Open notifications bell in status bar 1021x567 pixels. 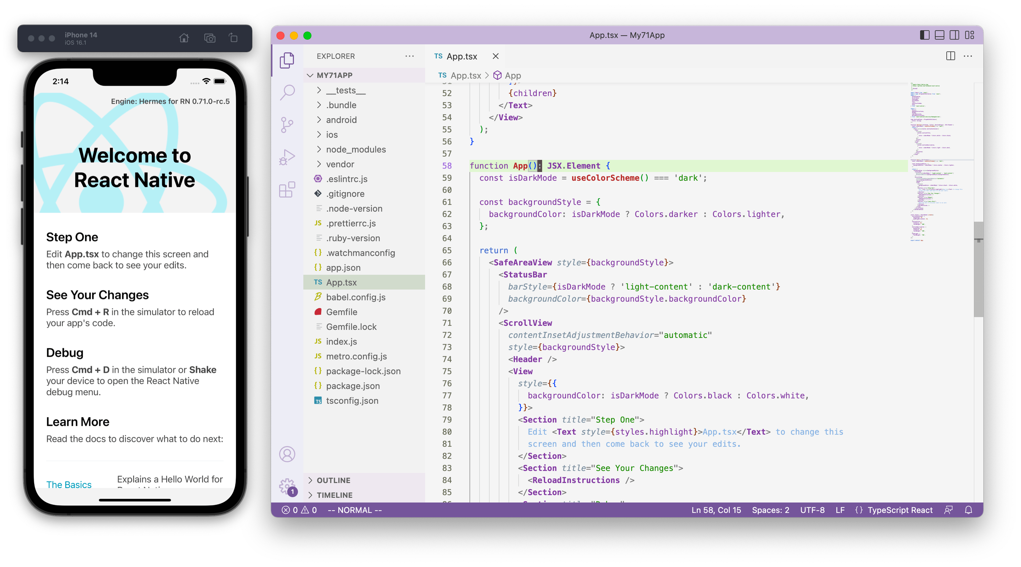point(968,510)
